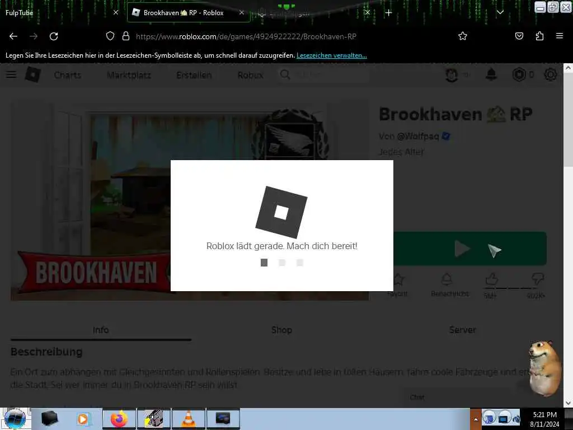
Task: Click the @Wolfpaq creator link
Action: pos(417,137)
